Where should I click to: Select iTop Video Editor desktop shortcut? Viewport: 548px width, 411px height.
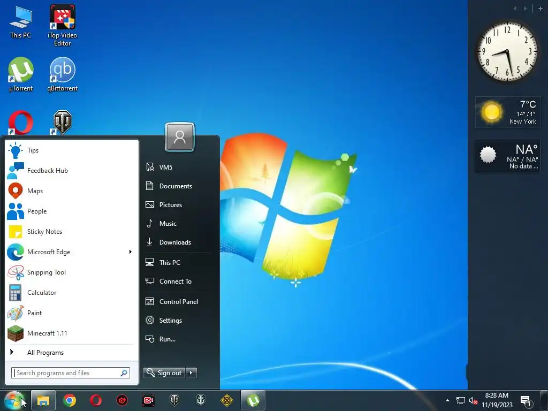click(x=62, y=25)
